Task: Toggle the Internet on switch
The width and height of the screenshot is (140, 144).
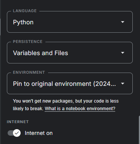Action: (14, 133)
